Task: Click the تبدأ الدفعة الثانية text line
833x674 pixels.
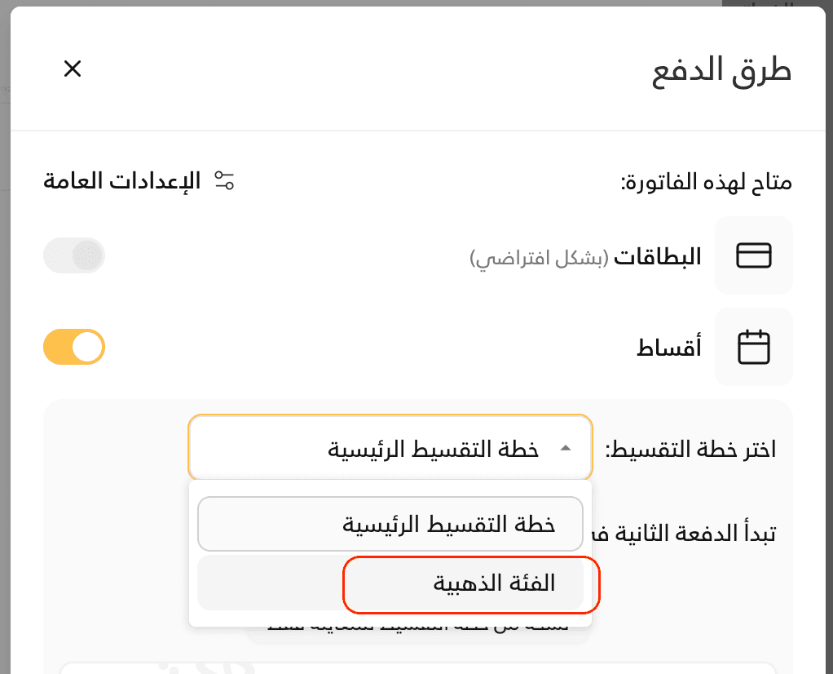Action: 685,534
